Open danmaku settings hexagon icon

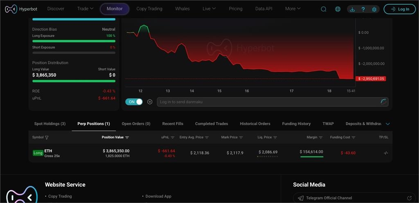150,102
